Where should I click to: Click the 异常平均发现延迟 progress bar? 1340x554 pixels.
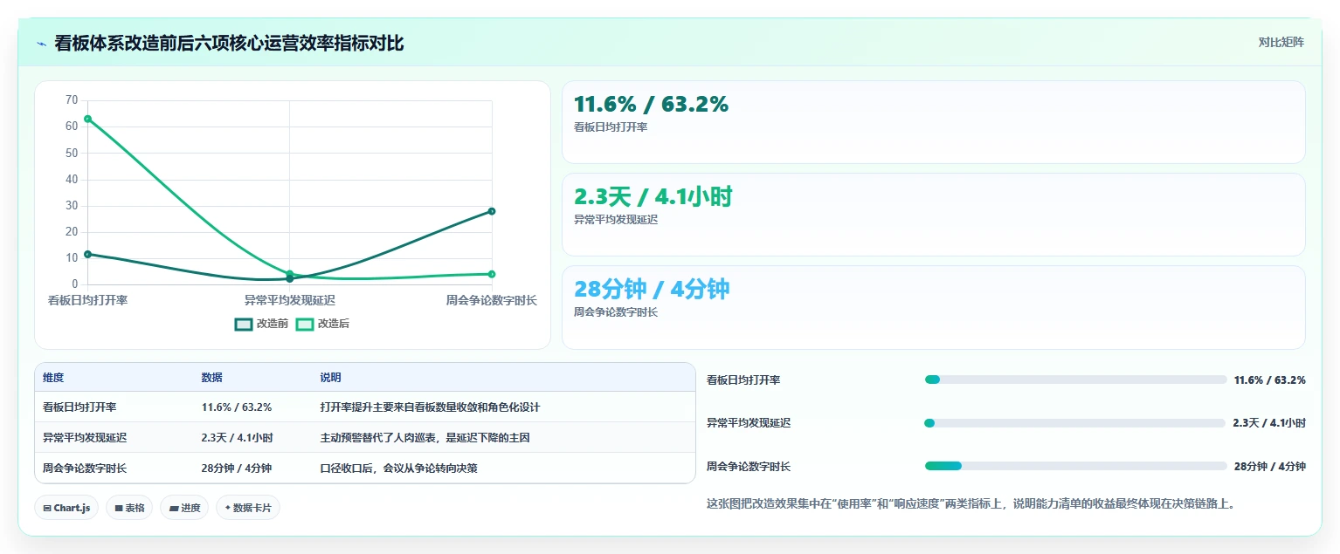tap(1075, 423)
